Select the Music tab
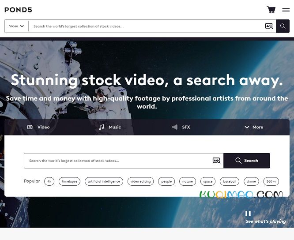The image size is (294, 240). [x=110, y=127]
